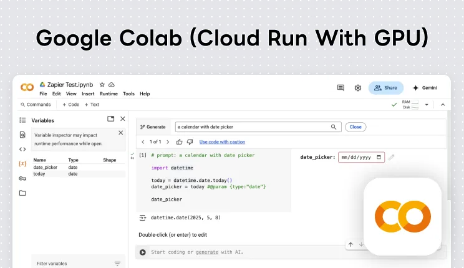The height and width of the screenshot is (268, 464).
Task: Open the filter options icon
Action: pos(117,263)
